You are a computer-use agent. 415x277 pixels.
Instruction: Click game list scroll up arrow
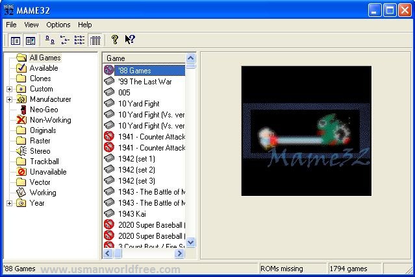click(190, 58)
